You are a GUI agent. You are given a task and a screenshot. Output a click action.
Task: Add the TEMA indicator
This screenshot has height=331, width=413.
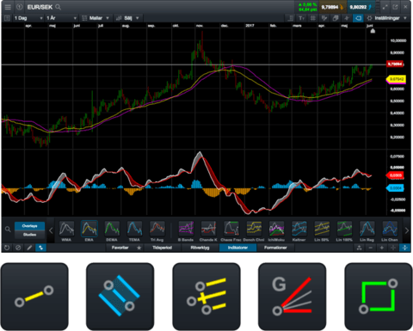coord(134,231)
